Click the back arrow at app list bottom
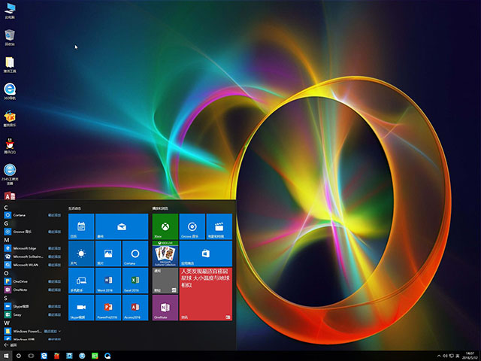The height and width of the screenshot is (361, 481). (x=8, y=345)
